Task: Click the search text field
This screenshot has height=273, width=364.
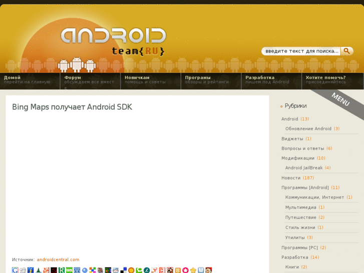Action: point(301,51)
